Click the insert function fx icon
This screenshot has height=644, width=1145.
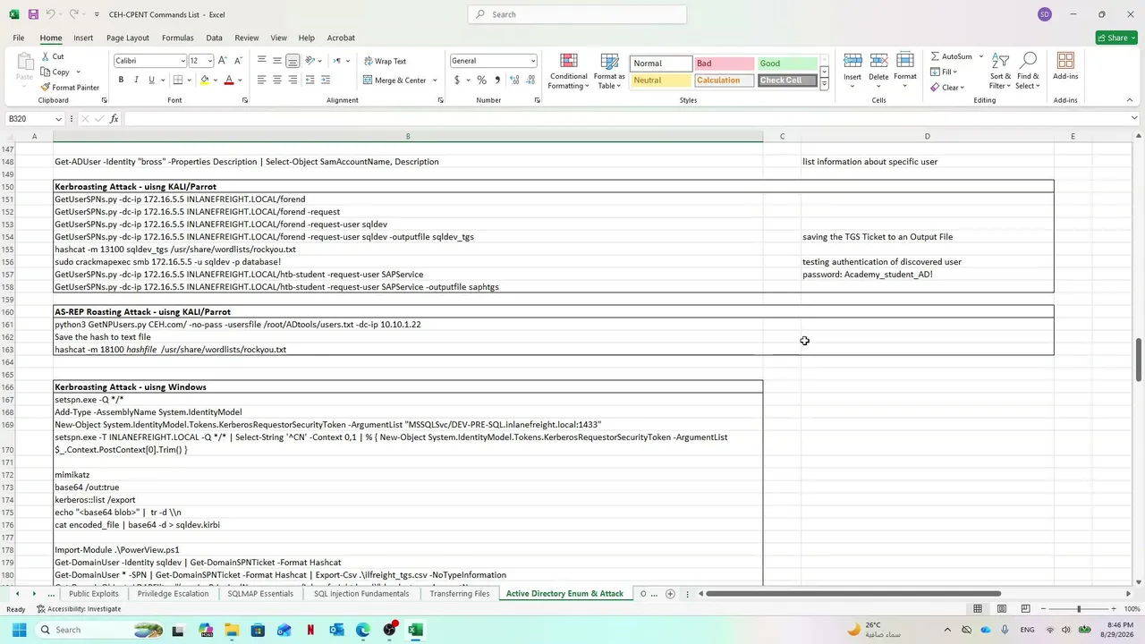(x=114, y=119)
